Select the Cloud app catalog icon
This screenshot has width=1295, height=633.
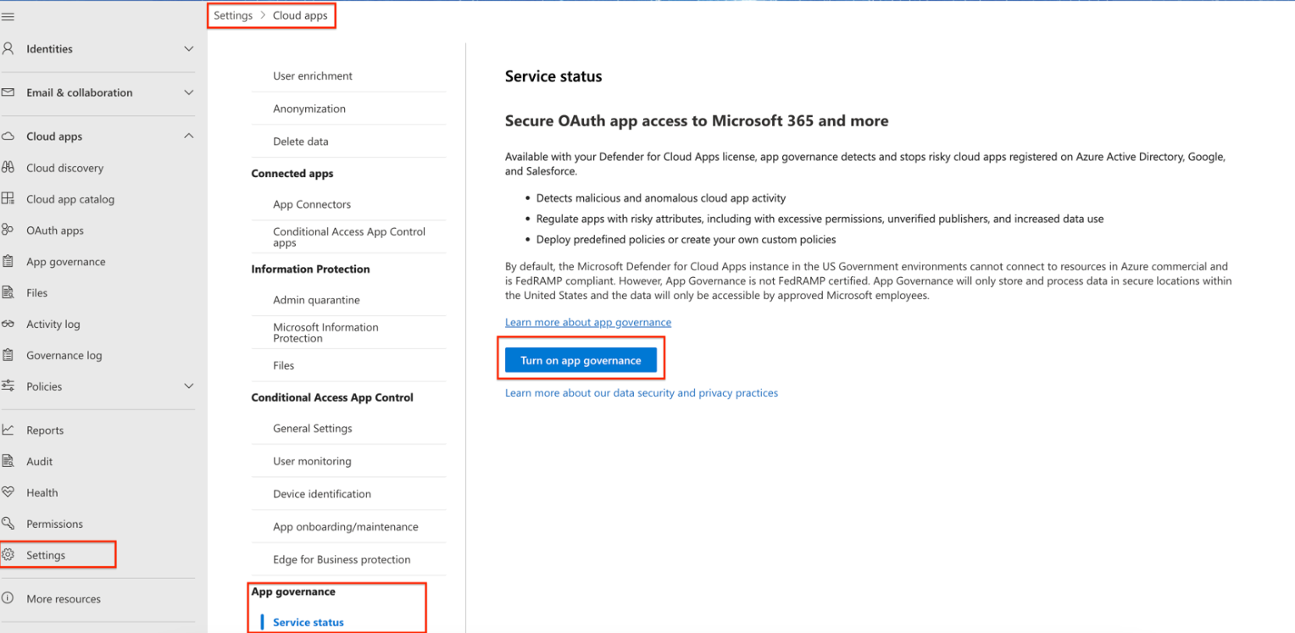tap(10, 199)
